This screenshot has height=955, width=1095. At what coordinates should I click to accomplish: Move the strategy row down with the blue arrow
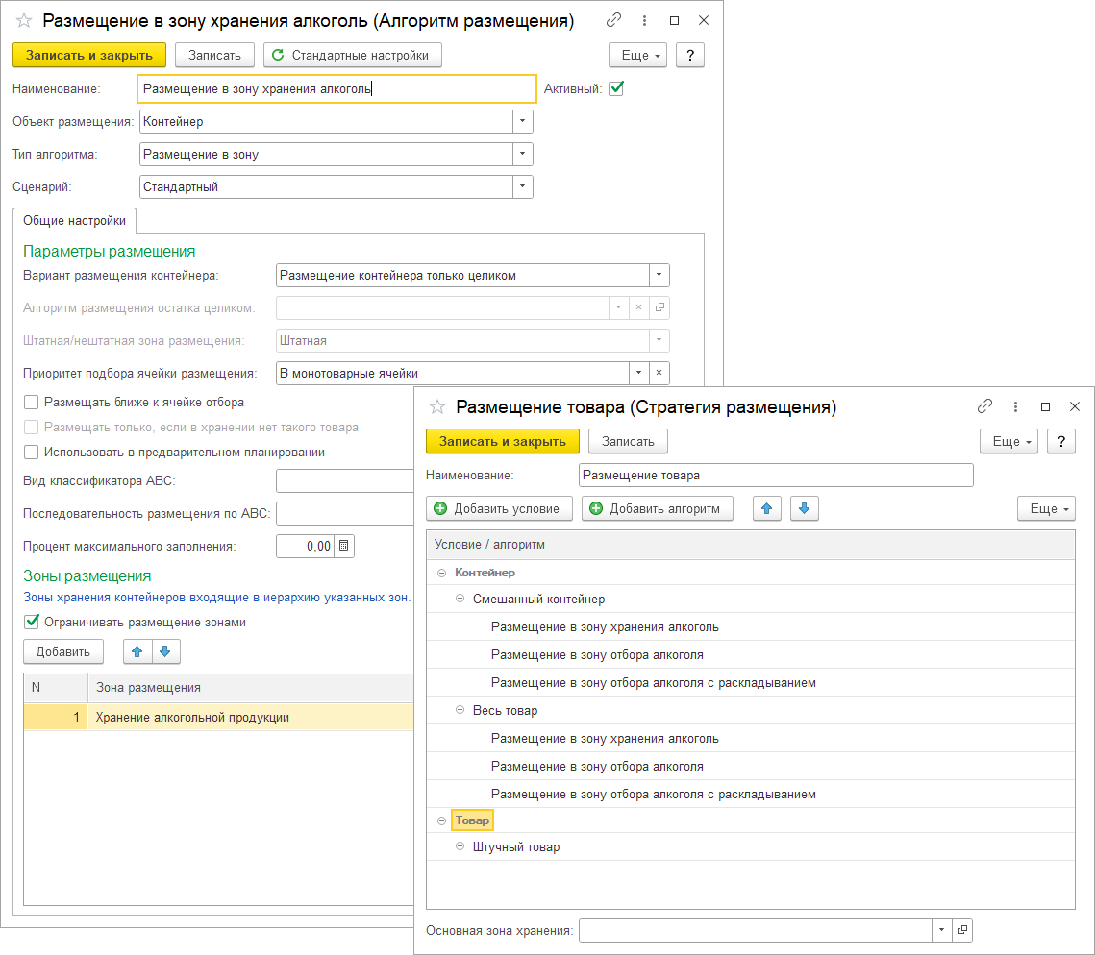(x=805, y=508)
